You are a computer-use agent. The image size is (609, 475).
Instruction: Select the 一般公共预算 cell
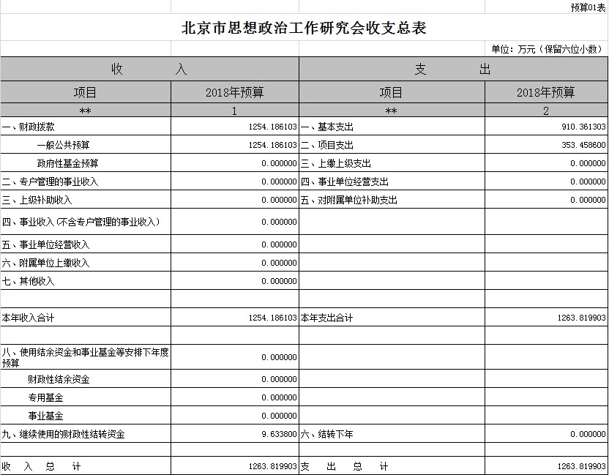pyautogui.click(x=63, y=145)
